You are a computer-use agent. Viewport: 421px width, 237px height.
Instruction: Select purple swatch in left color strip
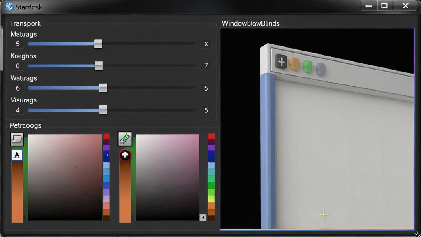pos(106,148)
